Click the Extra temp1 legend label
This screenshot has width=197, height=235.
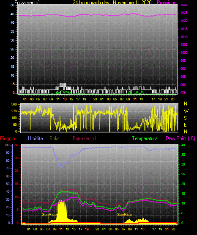click(x=85, y=138)
